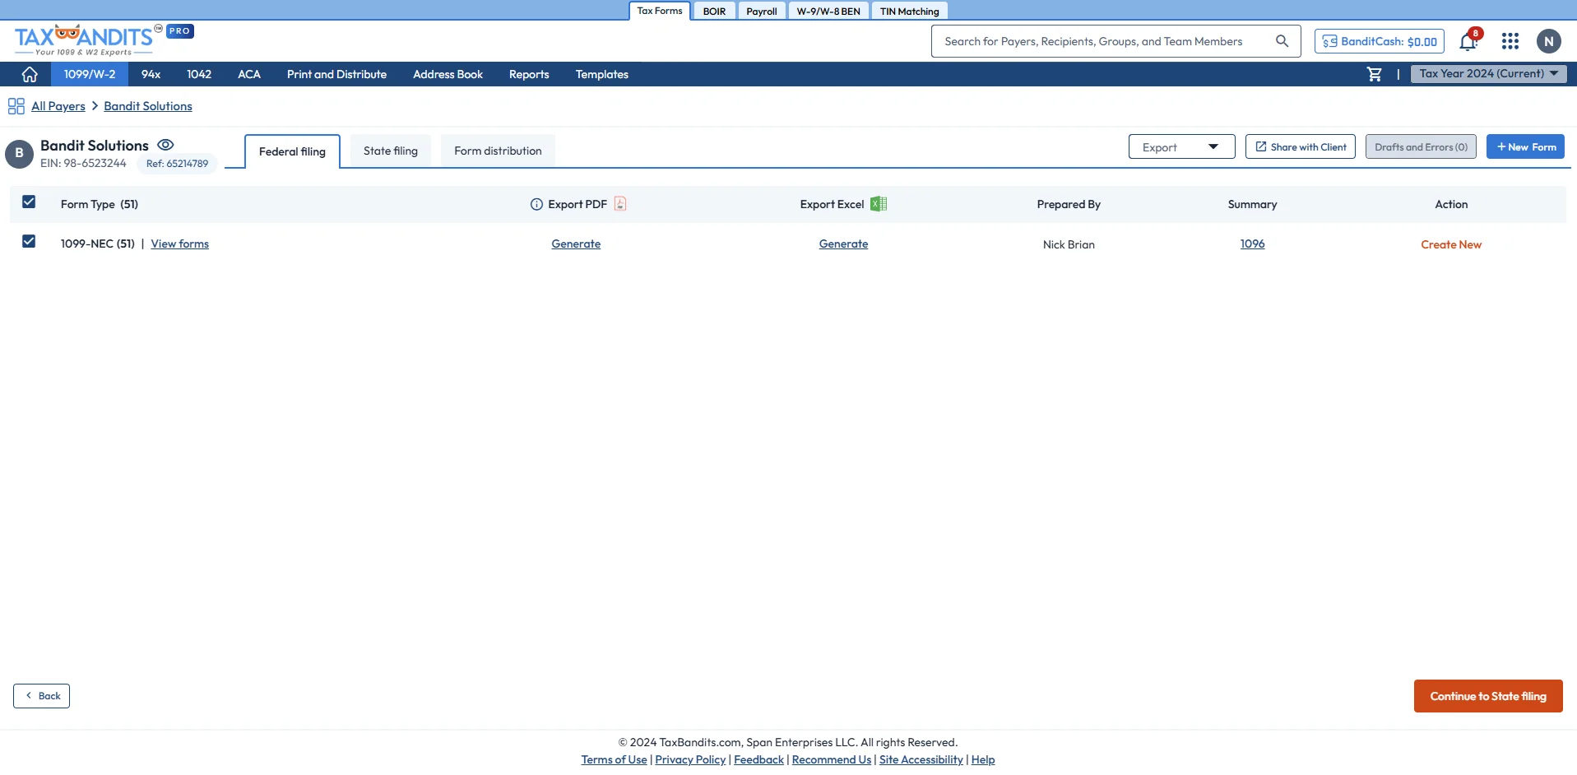Click the TaxBandits Pro logo

(x=104, y=40)
